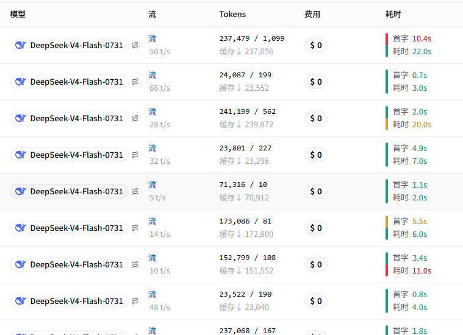The image size is (463, 335).
Task: Click the green first-token time 4.9s
Action: tap(420, 149)
